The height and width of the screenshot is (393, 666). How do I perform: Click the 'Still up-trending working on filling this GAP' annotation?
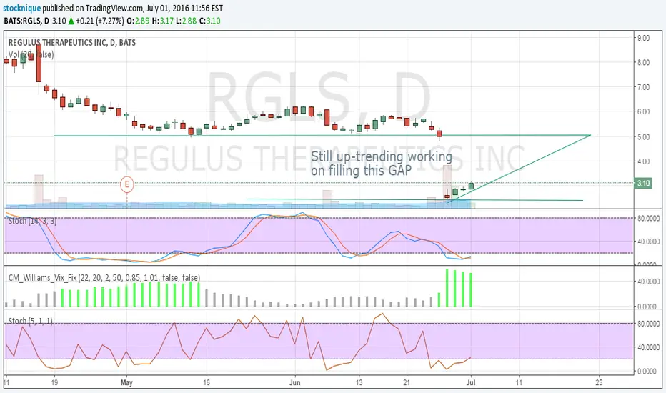381,163
